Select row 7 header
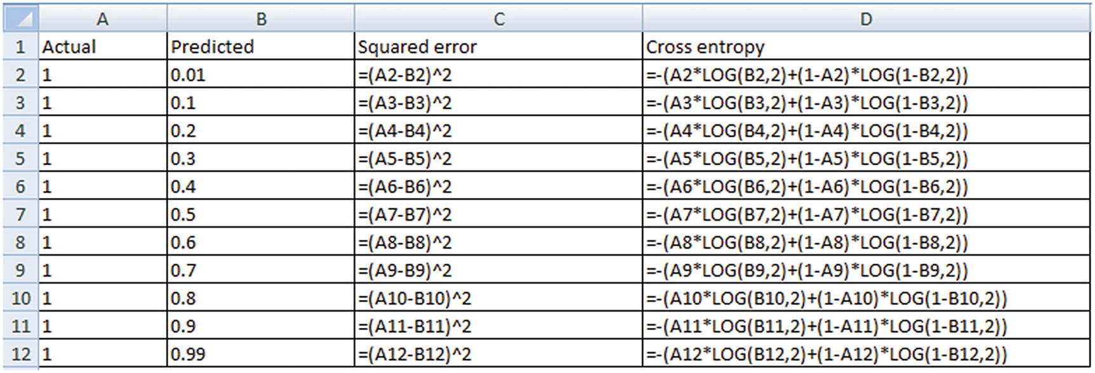Image resolution: width=1095 pixels, height=373 pixels. 20,214
